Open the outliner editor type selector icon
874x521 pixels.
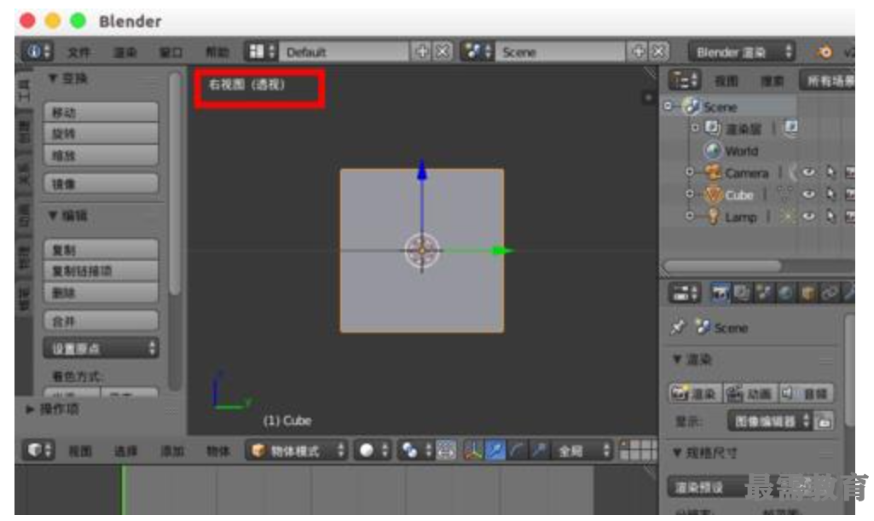(685, 81)
